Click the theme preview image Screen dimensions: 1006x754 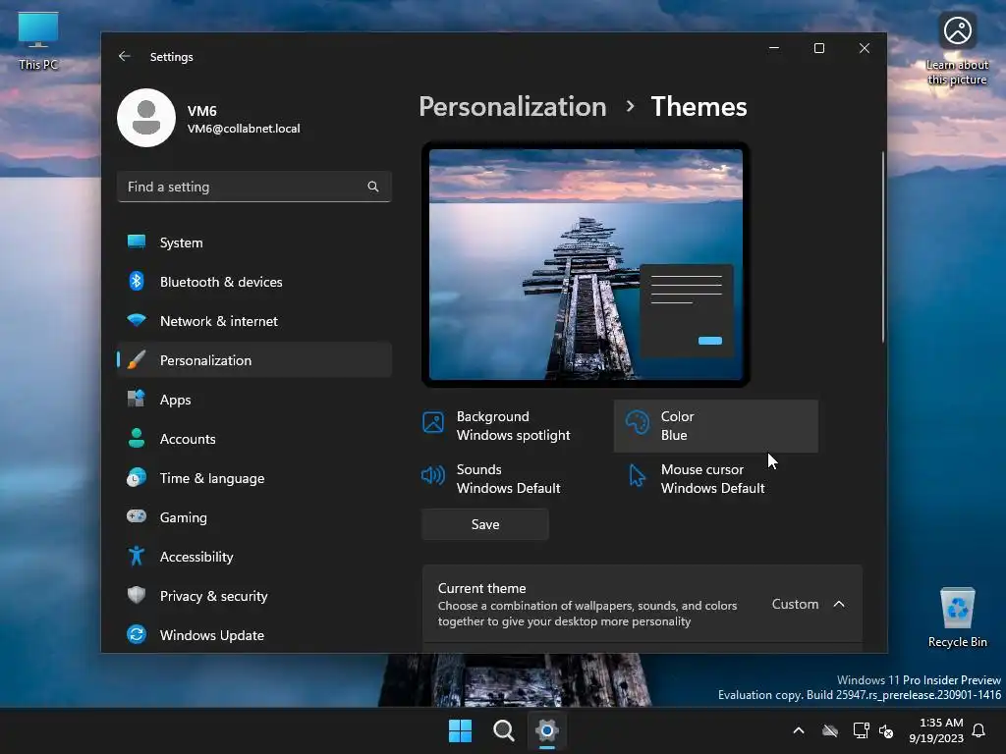click(x=586, y=264)
